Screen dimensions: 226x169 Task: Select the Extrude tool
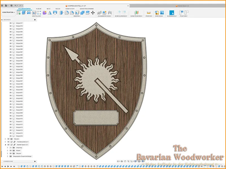[24, 13]
